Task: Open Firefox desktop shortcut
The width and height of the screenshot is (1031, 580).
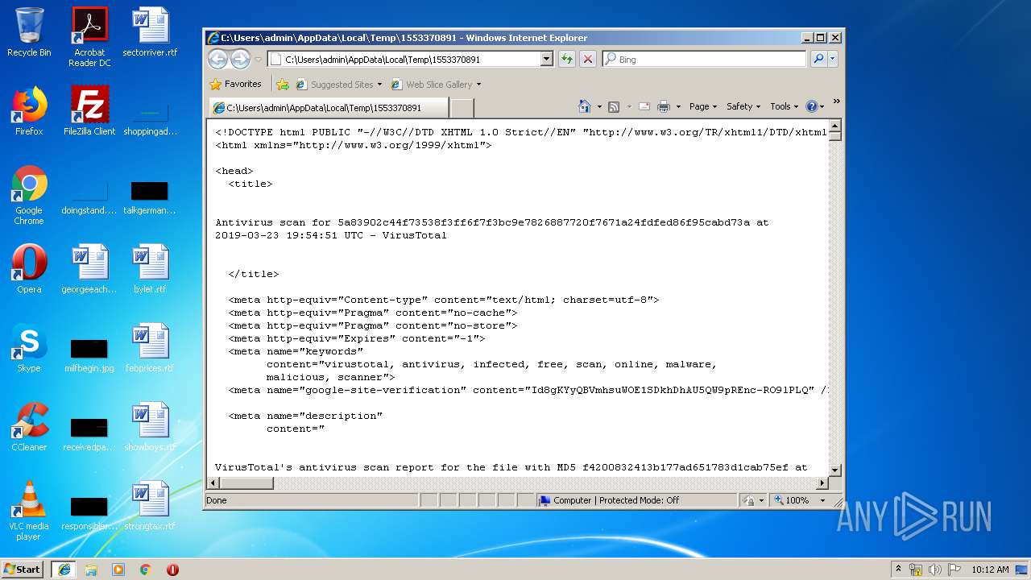Action: pyautogui.click(x=29, y=111)
